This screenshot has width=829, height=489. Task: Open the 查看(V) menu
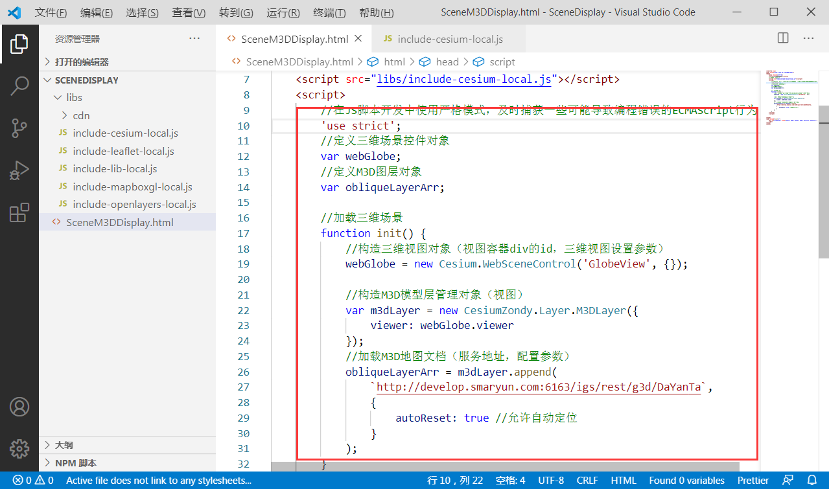tap(189, 13)
